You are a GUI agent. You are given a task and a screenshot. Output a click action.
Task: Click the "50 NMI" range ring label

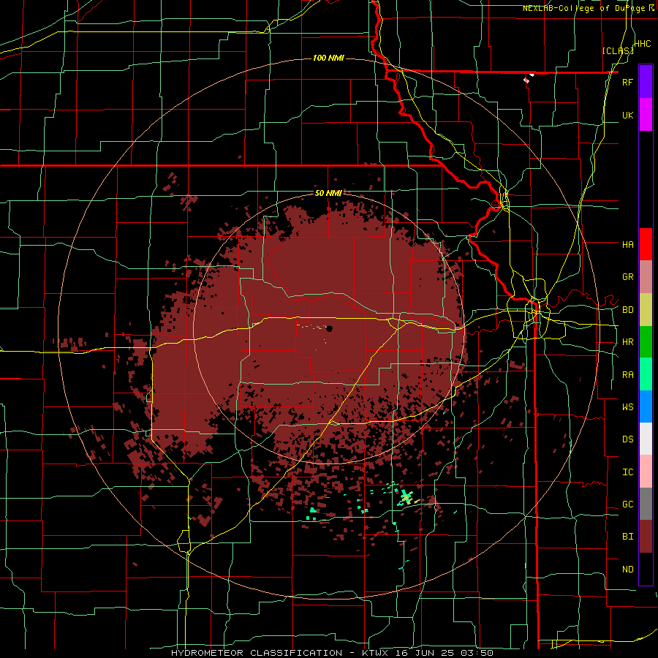pos(328,194)
